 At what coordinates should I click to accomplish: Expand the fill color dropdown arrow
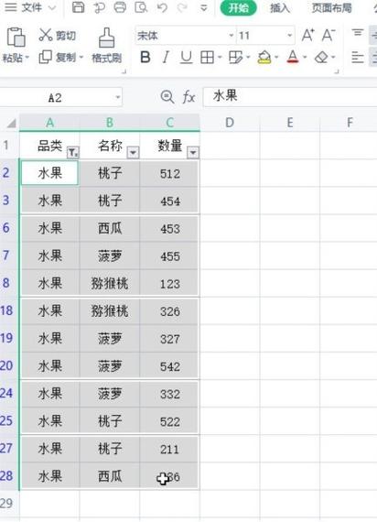click(276, 58)
